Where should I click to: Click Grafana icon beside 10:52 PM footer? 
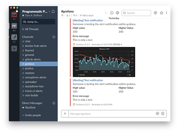(x=74, y=44)
